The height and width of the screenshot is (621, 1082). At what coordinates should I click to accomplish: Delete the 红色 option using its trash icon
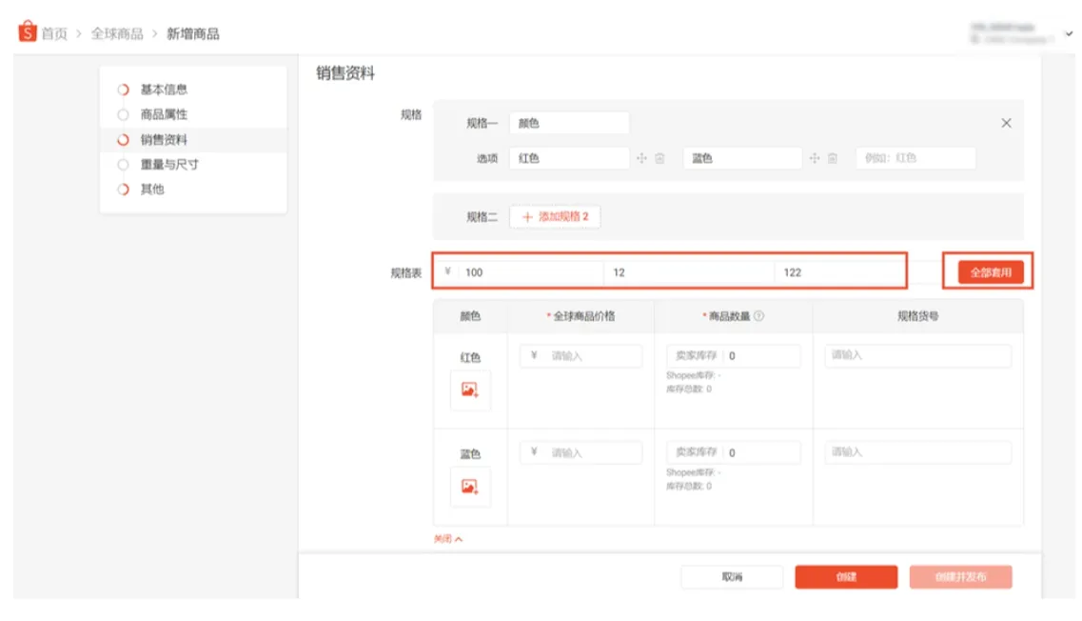tap(660, 158)
